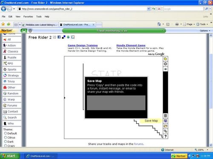Screen dimensions: 213x159
Task: Select the target circle tool icon
Action: pyautogui.click(x=165, y=64)
